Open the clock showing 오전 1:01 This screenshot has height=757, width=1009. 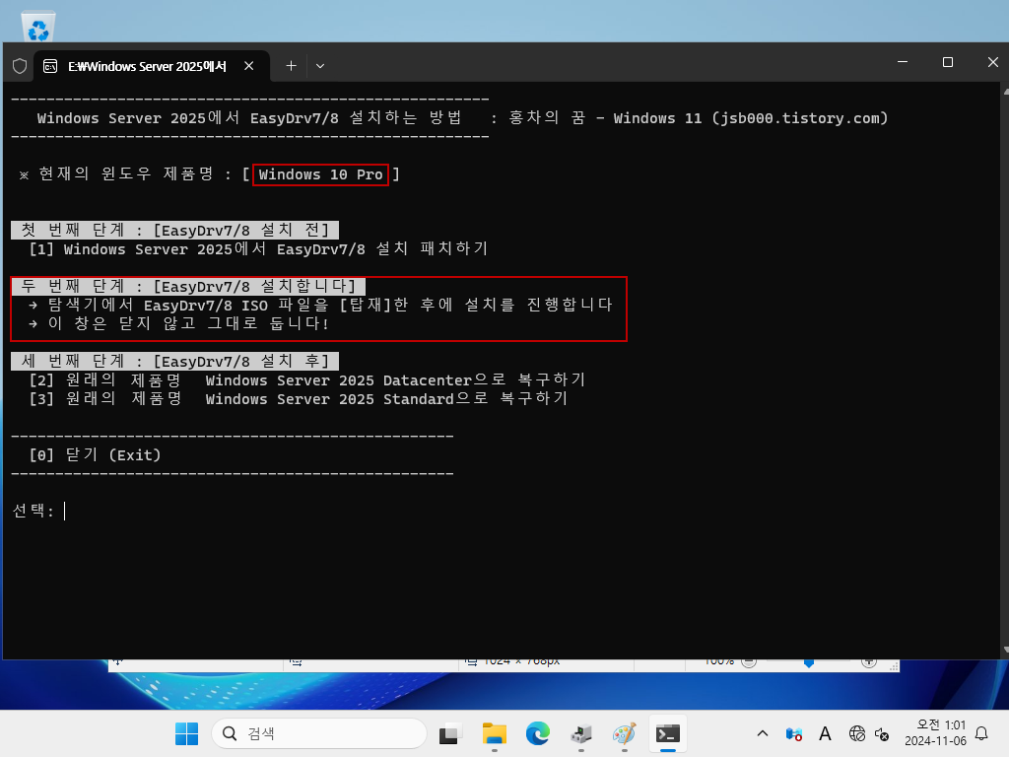pos(936,733)
